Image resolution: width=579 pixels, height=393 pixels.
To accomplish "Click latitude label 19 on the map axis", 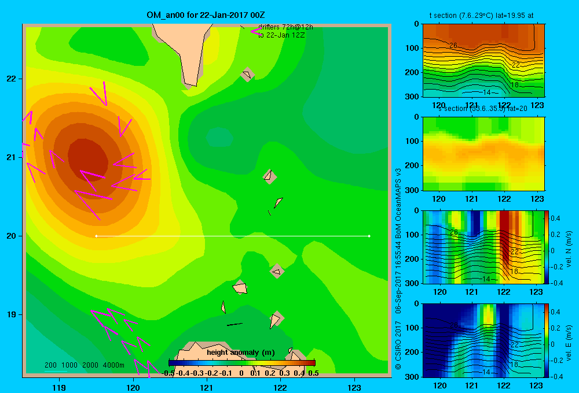I will tap(11, 314).
